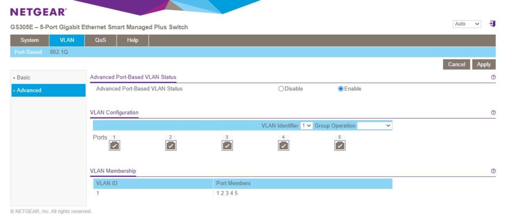Click the port 4 icon

[284, 145]
